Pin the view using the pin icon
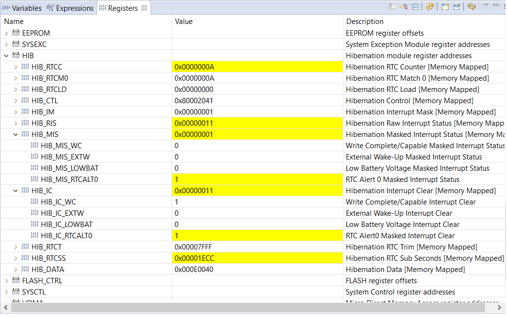508x317 pixels. point(457,7)
